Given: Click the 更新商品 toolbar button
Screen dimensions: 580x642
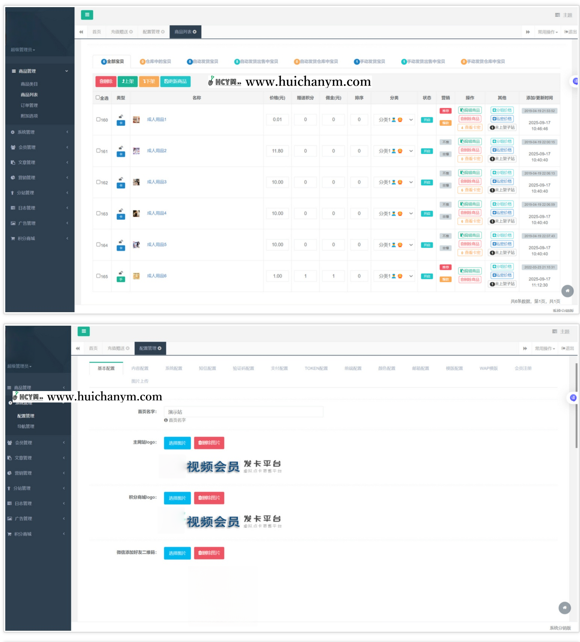Looking at the screenshot, I should pyautogui.click(x=175, y=82).
